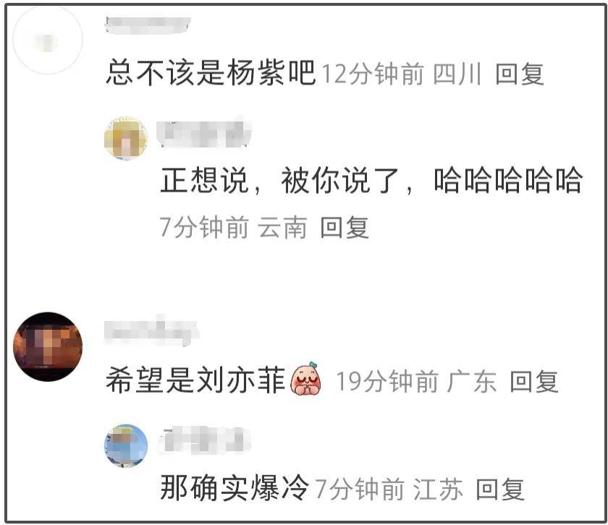
Task: Open the first commenter's blurred avatar
Action: [x=48, y=39]
